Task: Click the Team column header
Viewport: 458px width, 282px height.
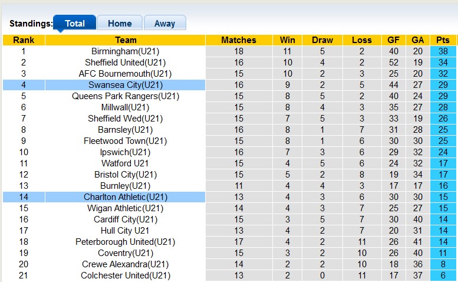Action: (126, 40)
